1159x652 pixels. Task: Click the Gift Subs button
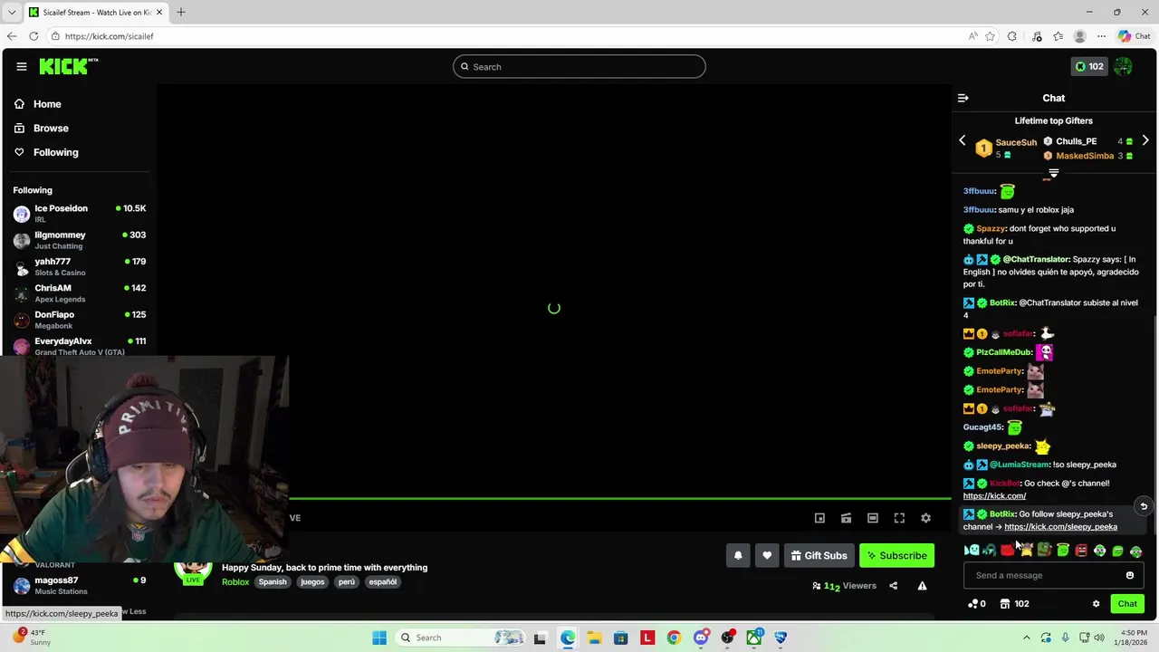point(819,556)
